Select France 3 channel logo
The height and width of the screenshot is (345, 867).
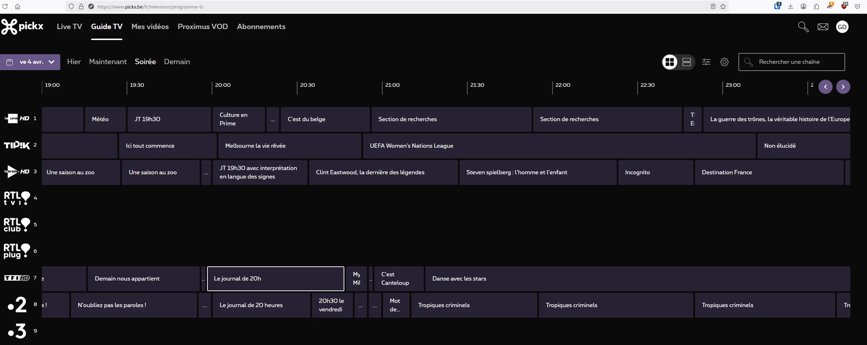[17, 331]
